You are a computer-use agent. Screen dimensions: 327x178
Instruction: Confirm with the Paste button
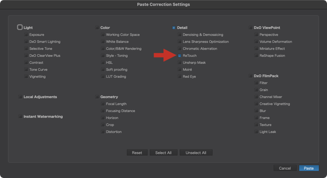click(309, 168)
